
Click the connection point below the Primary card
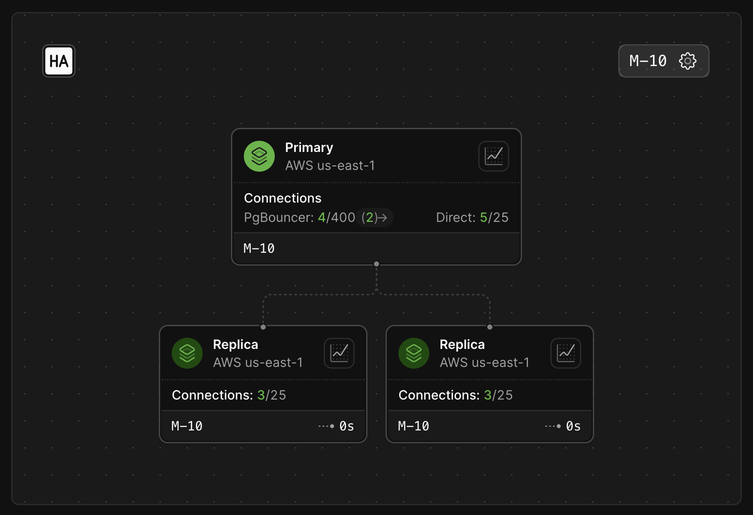(x=376, y=264)
